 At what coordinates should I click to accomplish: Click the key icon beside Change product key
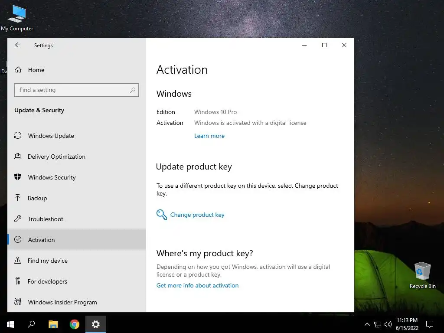pos(162,215)
